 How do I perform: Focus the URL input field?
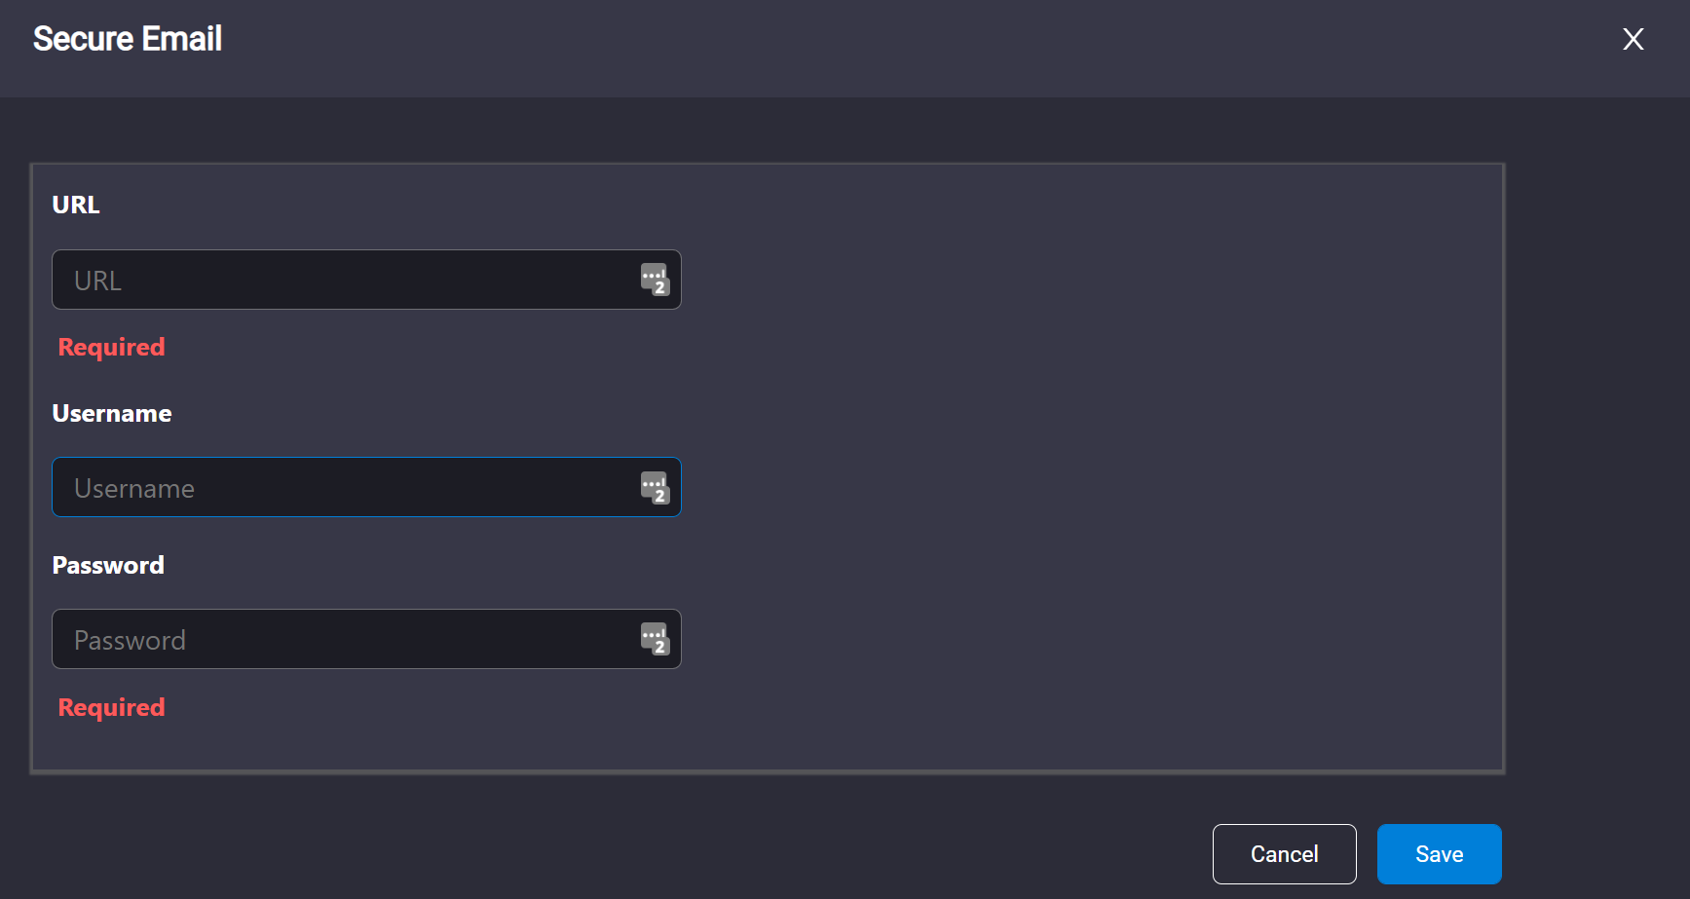[366, 280]
